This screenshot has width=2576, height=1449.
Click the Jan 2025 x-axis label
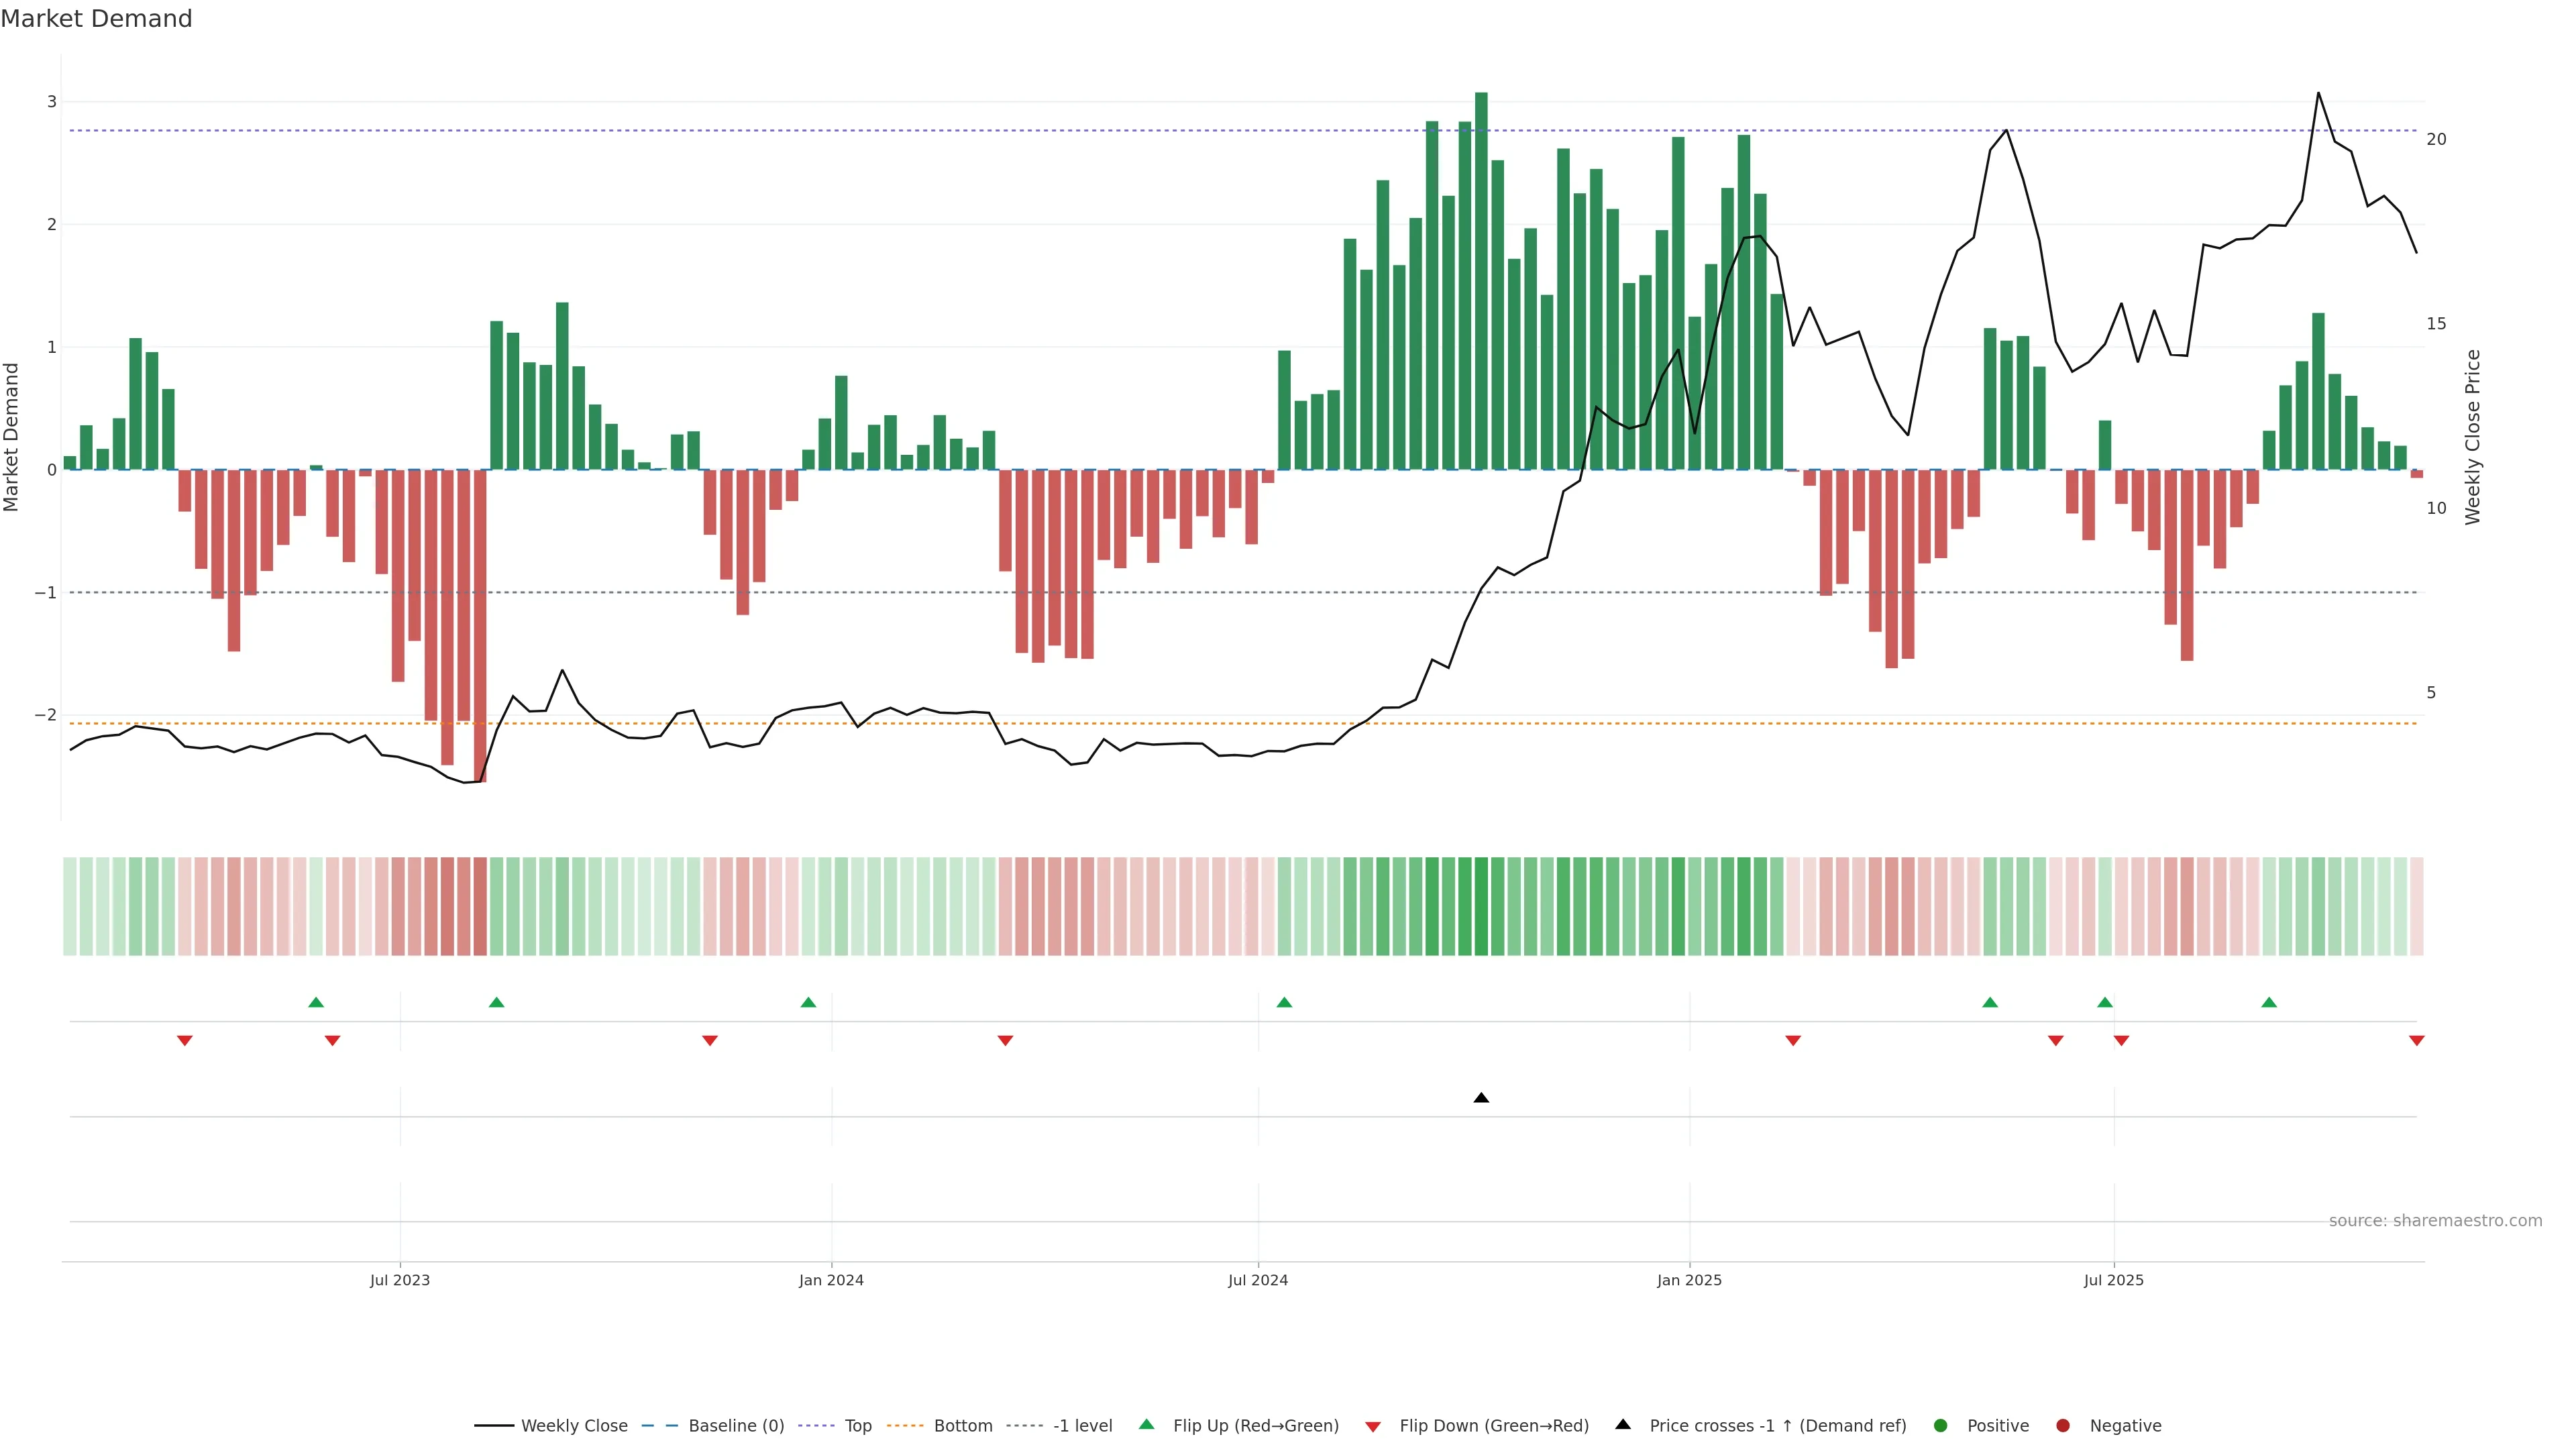[1689, 1280]
